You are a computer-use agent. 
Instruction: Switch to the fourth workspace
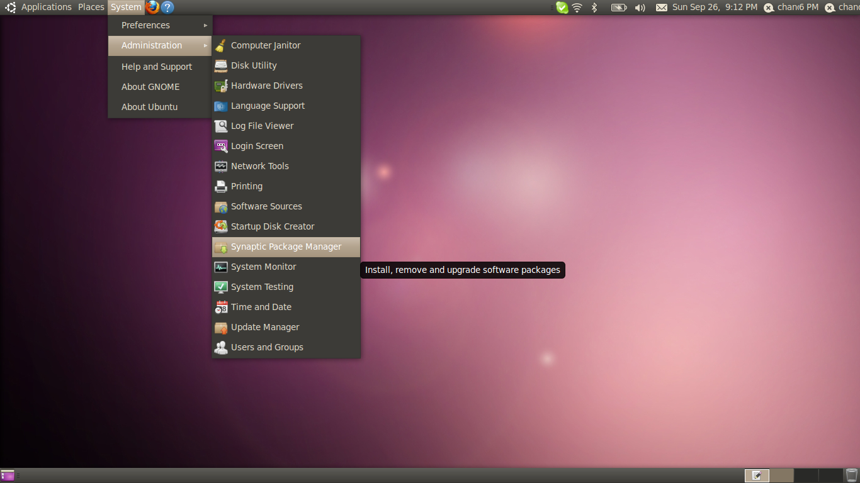tap(830, 475)
